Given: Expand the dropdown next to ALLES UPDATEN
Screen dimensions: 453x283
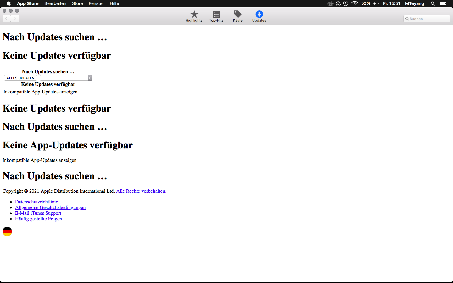Looking at the screenshot, I should [x=66, y=78].
